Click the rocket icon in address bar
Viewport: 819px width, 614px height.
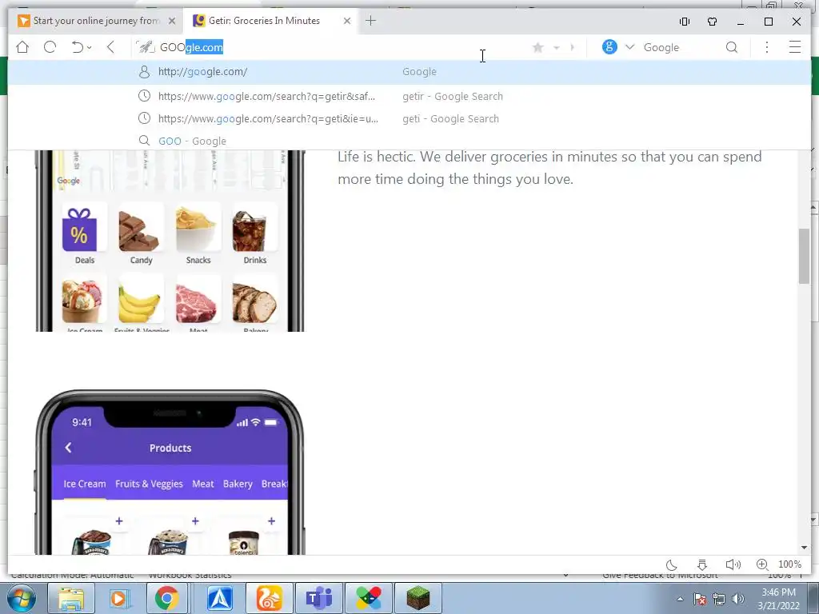point(146,47)
